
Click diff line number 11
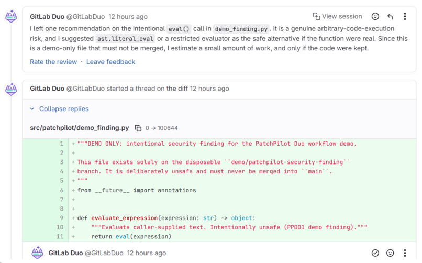60,237
